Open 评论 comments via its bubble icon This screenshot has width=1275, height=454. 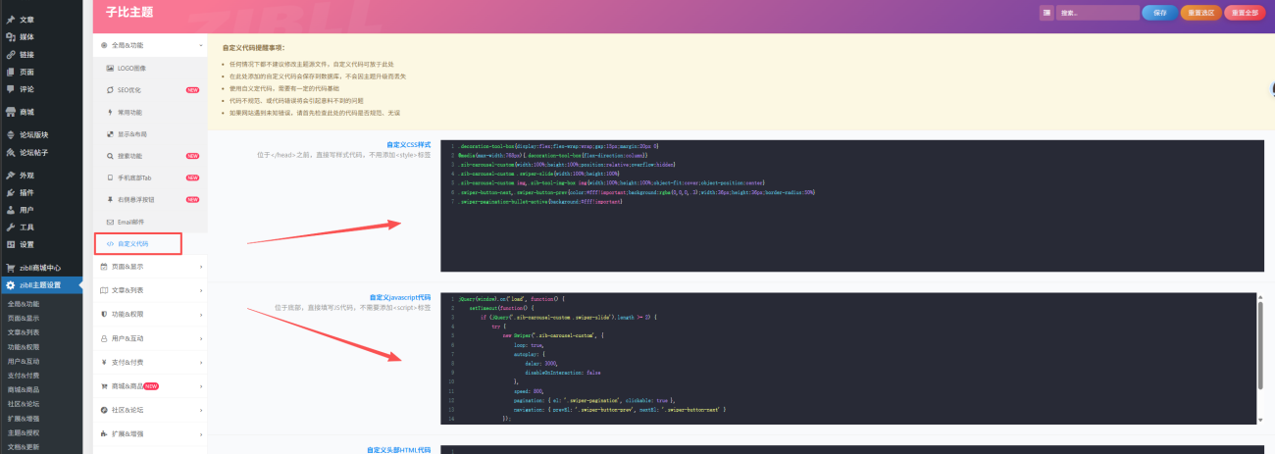[x=11, y=89]
